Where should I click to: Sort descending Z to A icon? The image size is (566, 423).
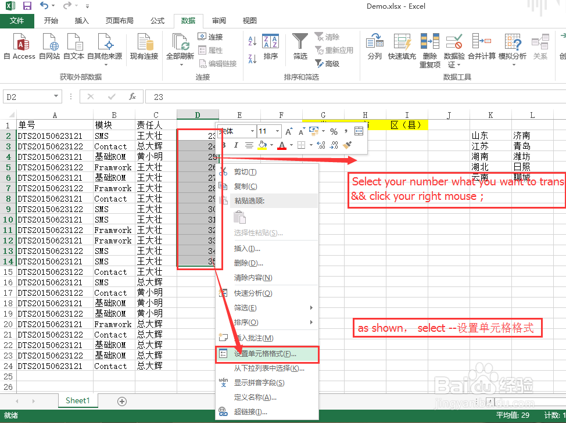(x=252, y=58)
